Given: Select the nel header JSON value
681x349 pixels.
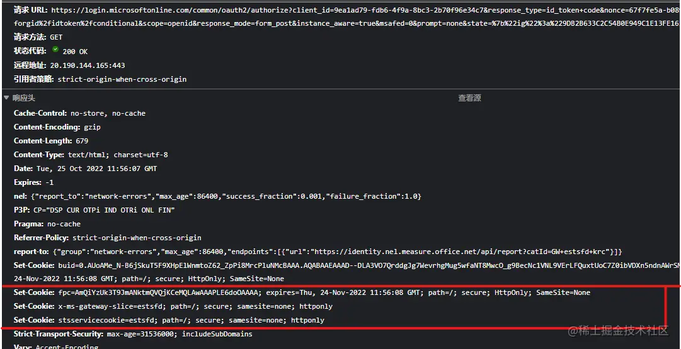Looking at the screenshot, I should coord(226,196).
